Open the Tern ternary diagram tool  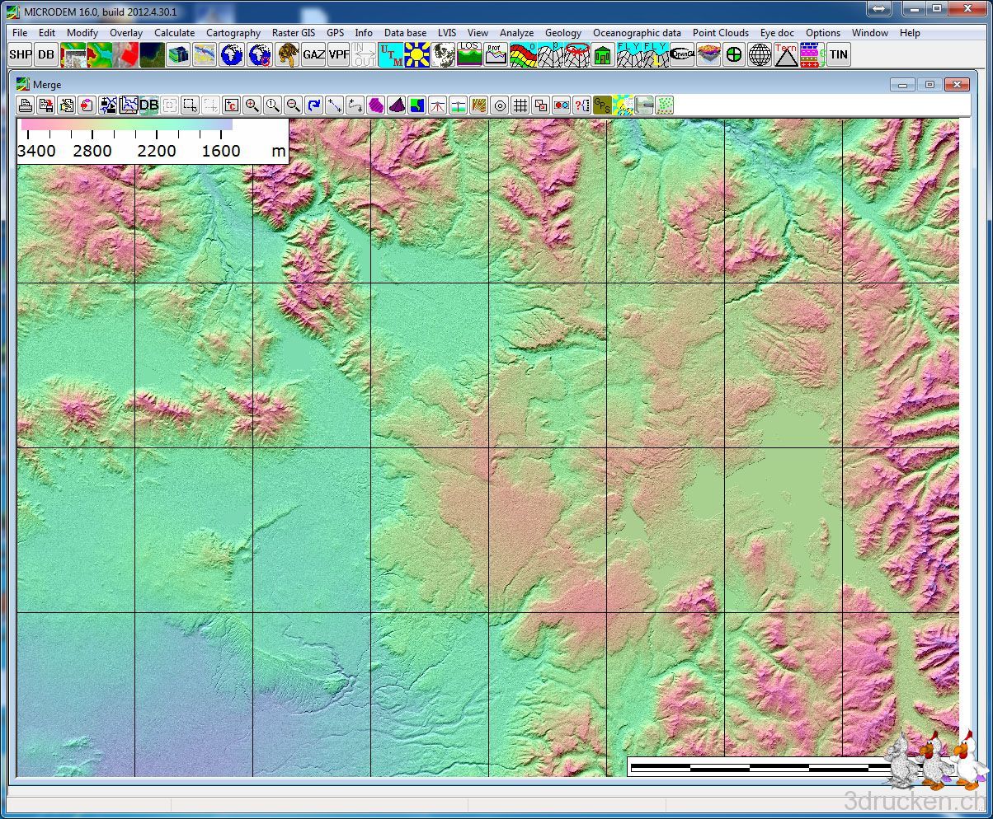[x=786, y=55]
